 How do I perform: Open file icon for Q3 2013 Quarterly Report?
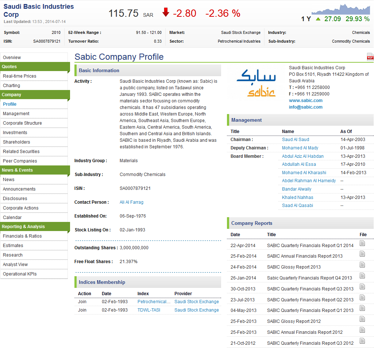362,286
